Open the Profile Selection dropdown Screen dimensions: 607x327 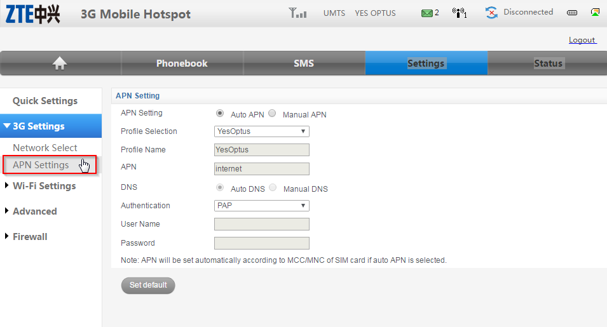pyautogui.click(x=262, y=131)
